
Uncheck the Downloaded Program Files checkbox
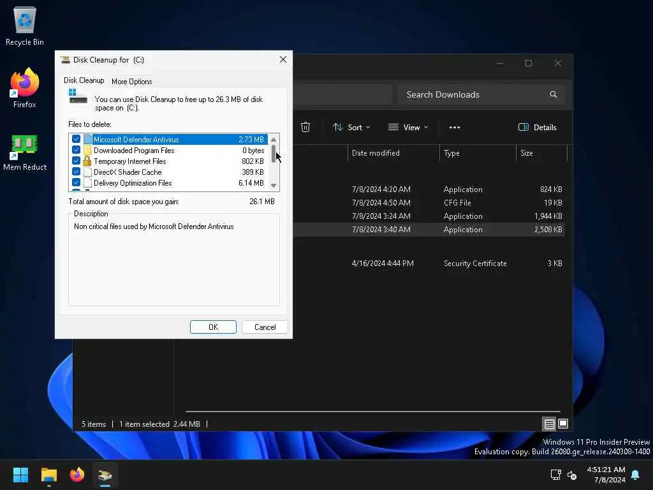(76, 149)
